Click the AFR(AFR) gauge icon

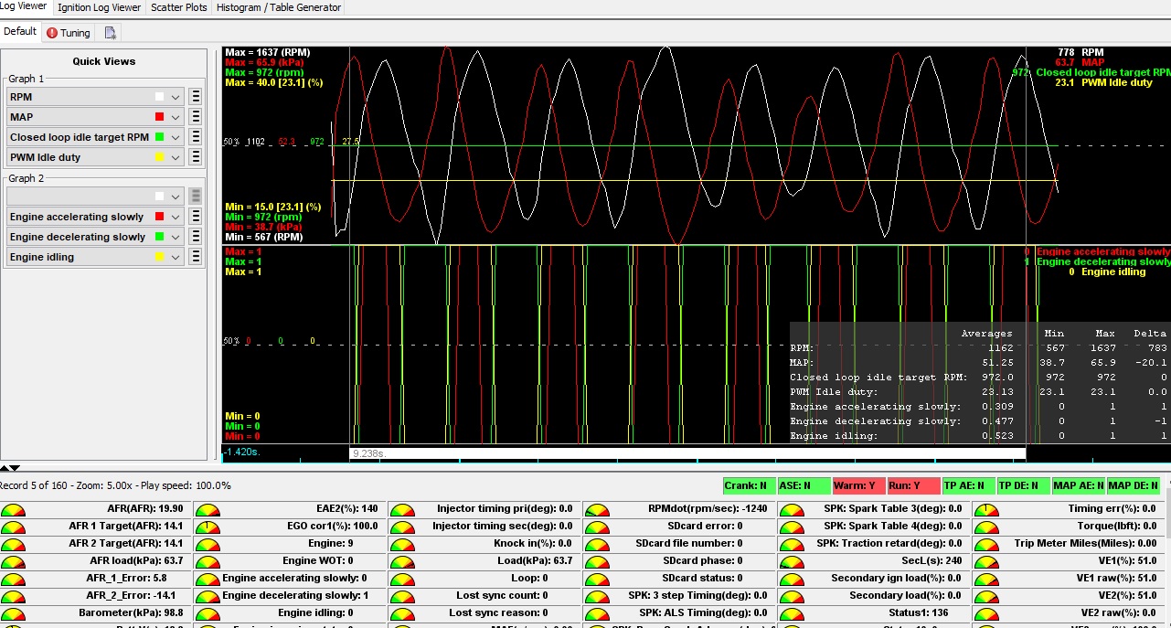coord(13,509)
